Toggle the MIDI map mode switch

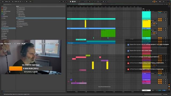coord(160,2)
